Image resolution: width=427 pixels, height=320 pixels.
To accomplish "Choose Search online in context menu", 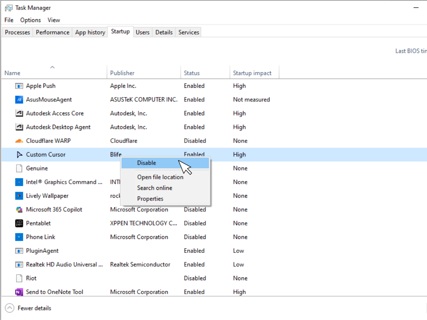I will [165, 188].
